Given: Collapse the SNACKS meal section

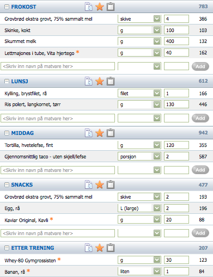Looking at the screenshot, I should 7,184.
